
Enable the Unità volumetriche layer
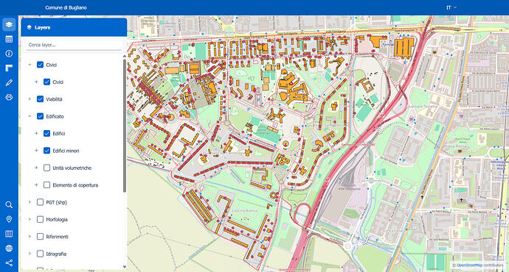tap(46, 168)
